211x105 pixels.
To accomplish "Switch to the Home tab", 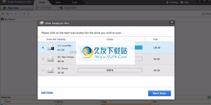I will click(42, 2).
